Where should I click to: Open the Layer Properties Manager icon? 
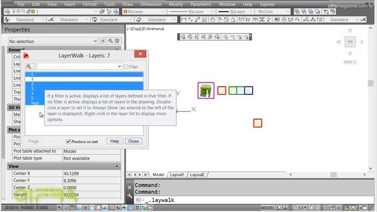click(7, 12)
